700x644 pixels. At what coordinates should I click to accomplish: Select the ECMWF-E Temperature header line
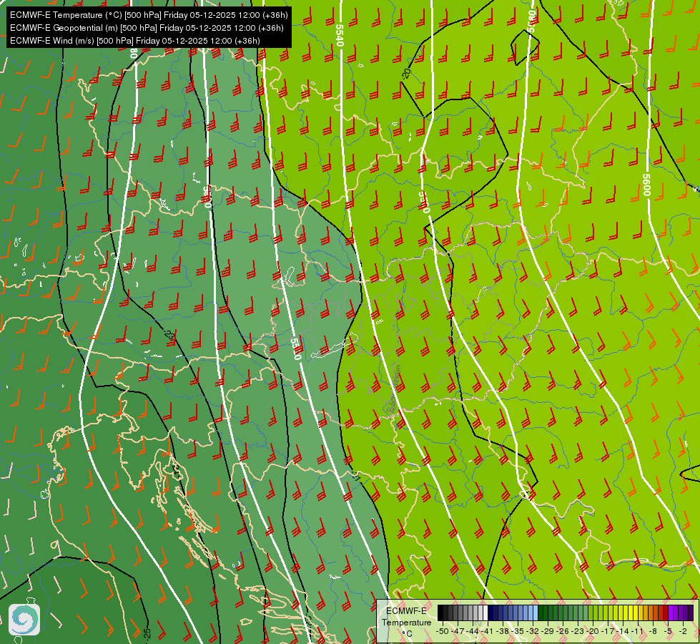[x=149, y=15]
